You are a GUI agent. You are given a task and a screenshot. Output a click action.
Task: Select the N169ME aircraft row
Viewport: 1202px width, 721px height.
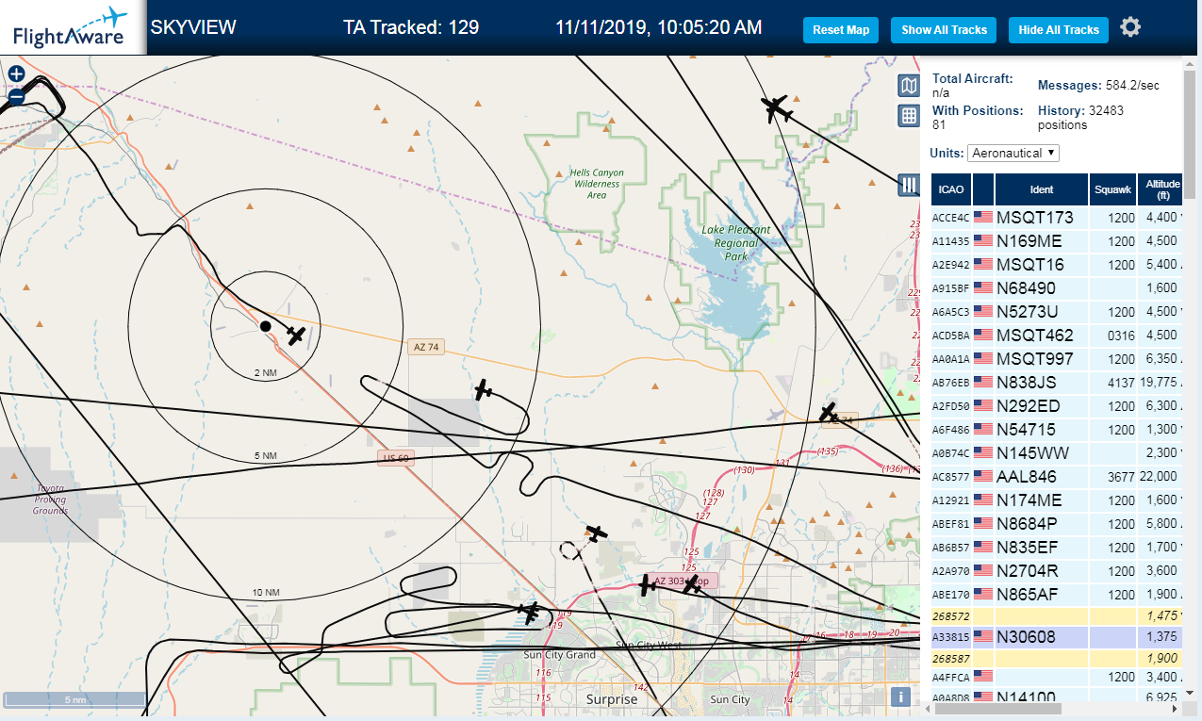point(1057,241)
